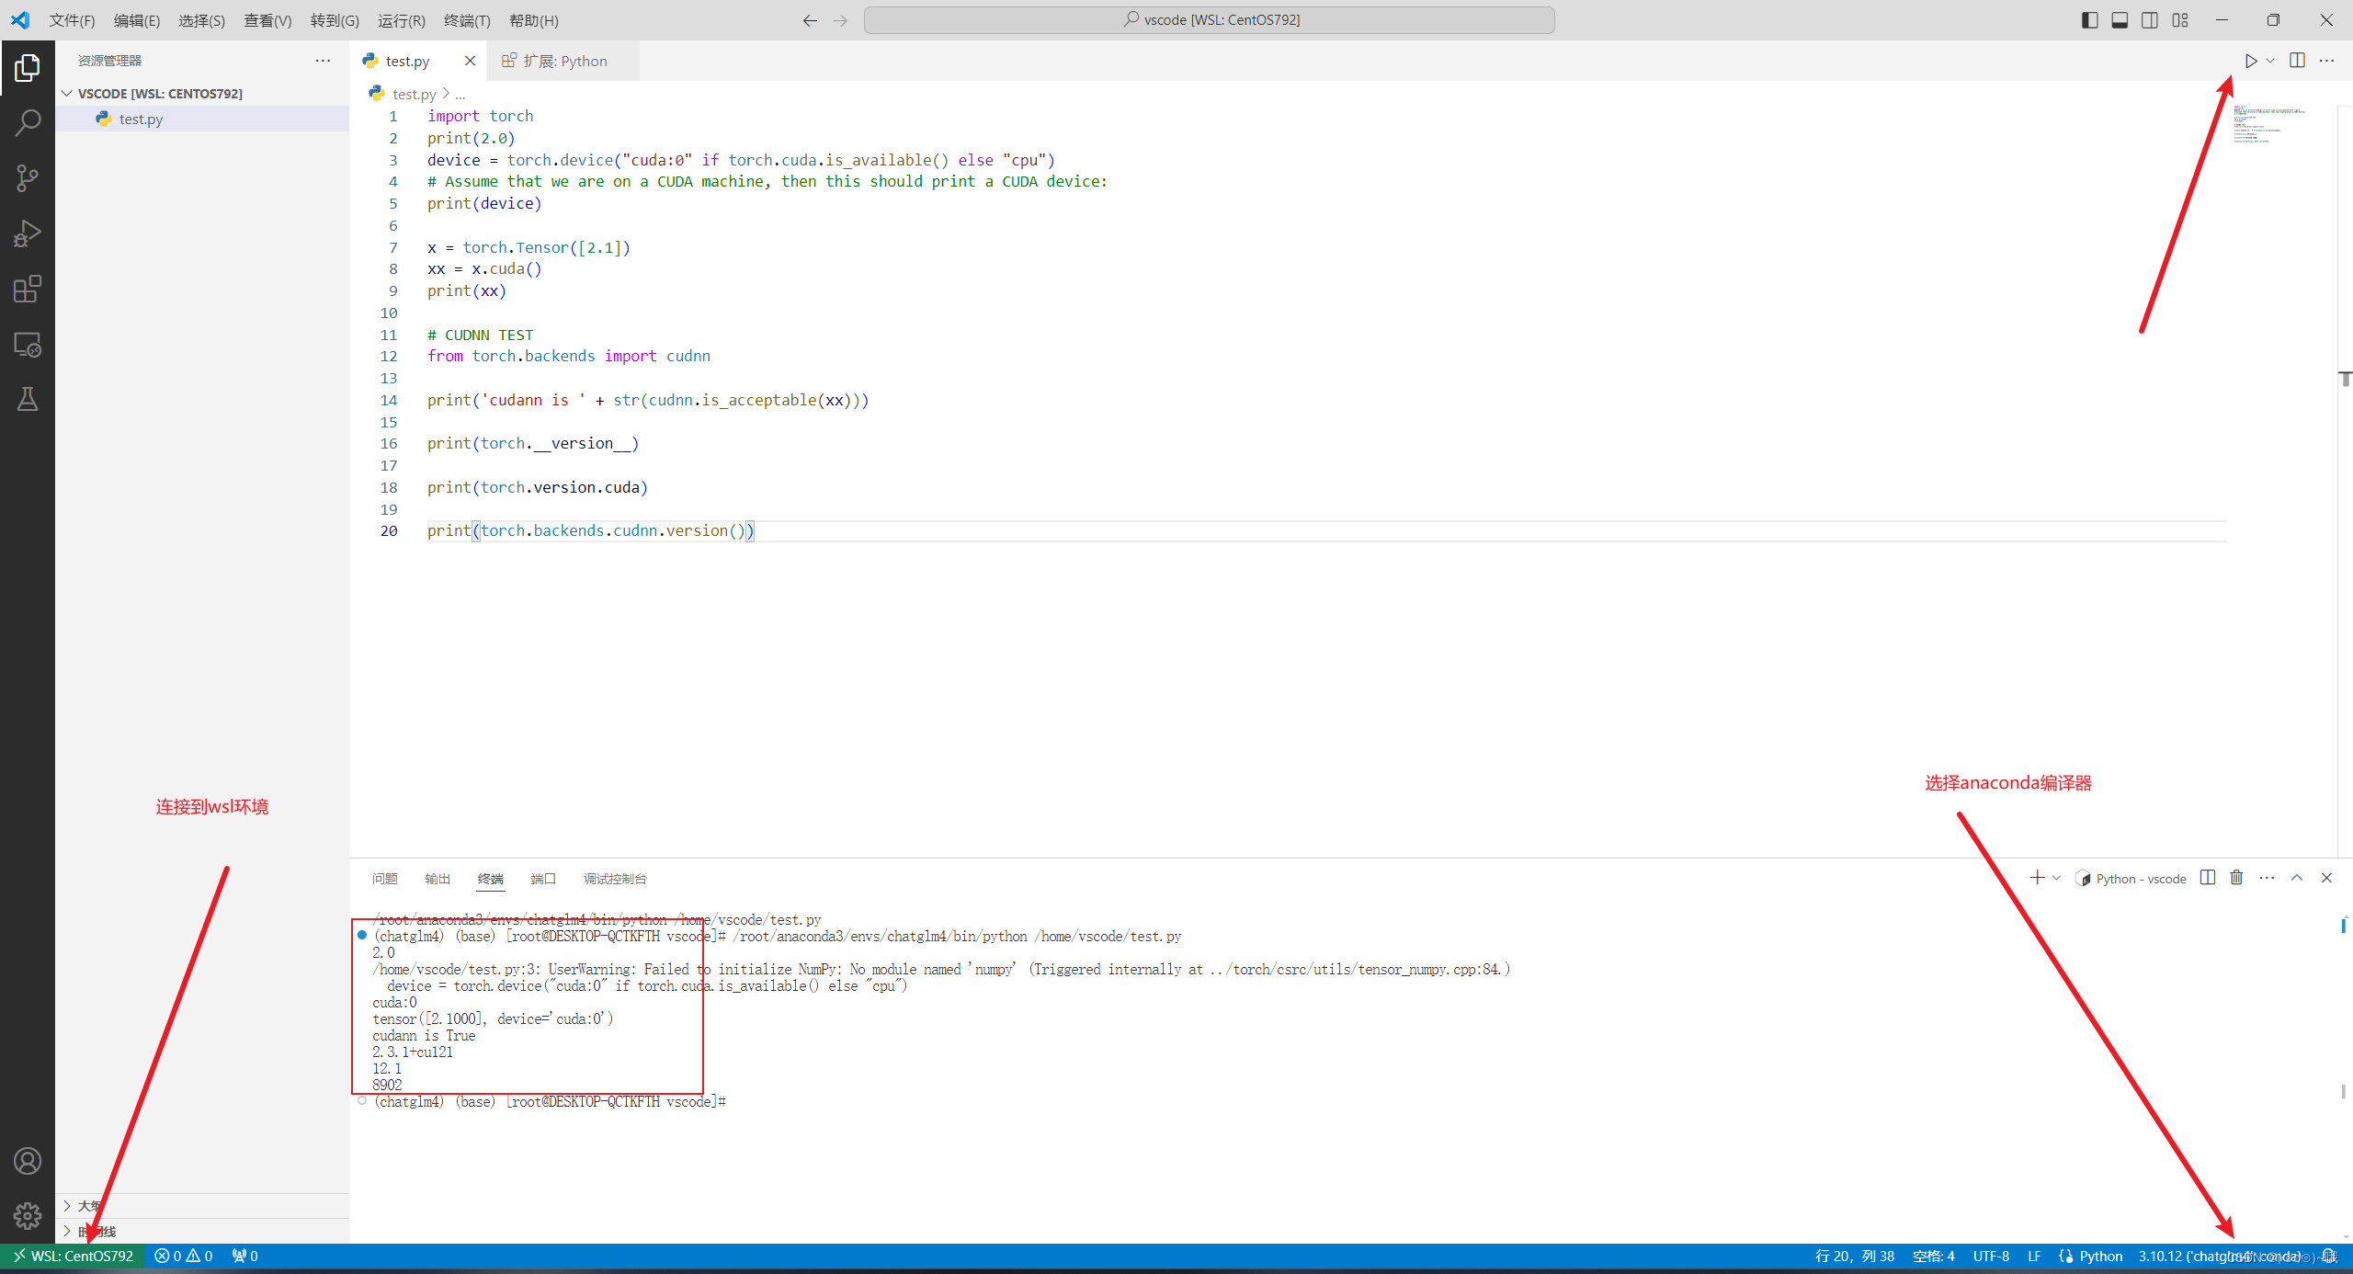Run the Python file with play button
Screen dimensions: 2353x1274
[2250, 61]
